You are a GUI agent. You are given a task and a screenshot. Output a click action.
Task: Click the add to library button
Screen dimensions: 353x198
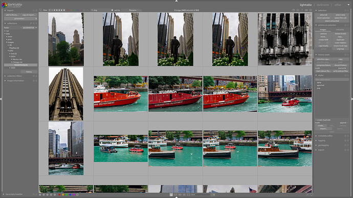(x=12, y=15)
